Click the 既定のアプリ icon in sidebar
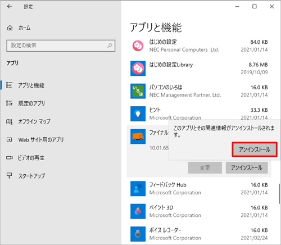The image size is (281, 245). pos(9,103)
